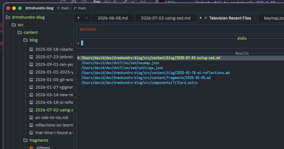Go forward with the right arrow icon
The image size is (284, 149).
pos(86,18)
